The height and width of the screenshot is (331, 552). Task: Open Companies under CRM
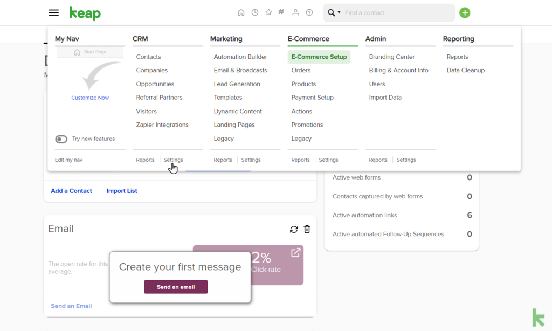coord(151,70)
